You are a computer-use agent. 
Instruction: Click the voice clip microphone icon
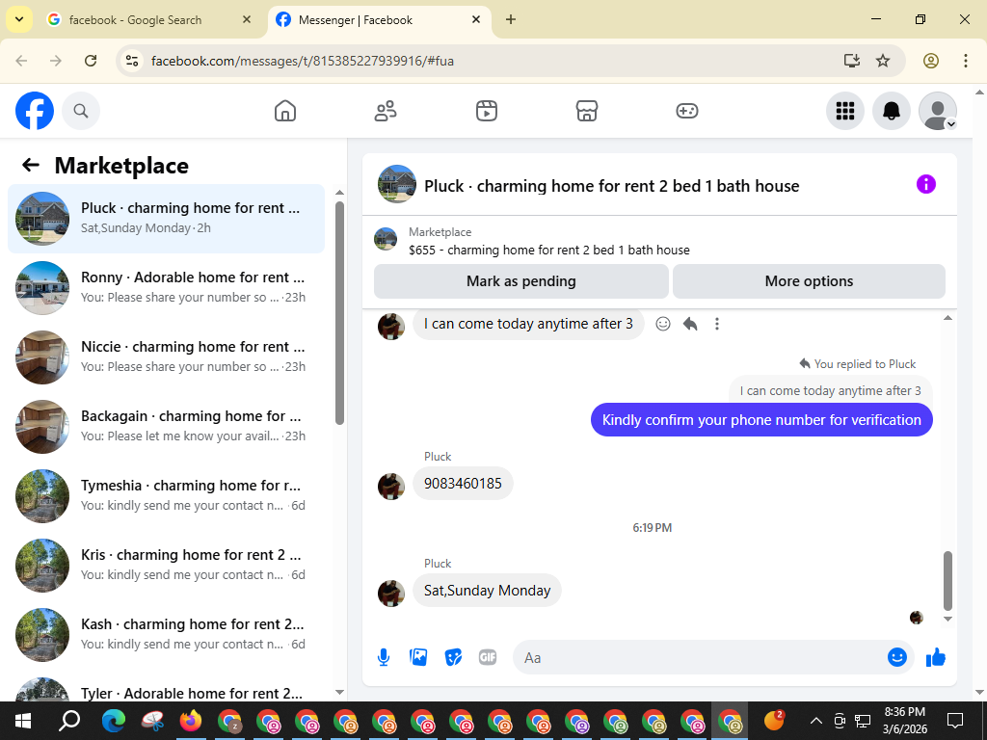click(384, 657)
